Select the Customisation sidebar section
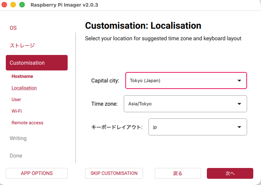Viewport: 261px width, 185px height. pos(37,63)
